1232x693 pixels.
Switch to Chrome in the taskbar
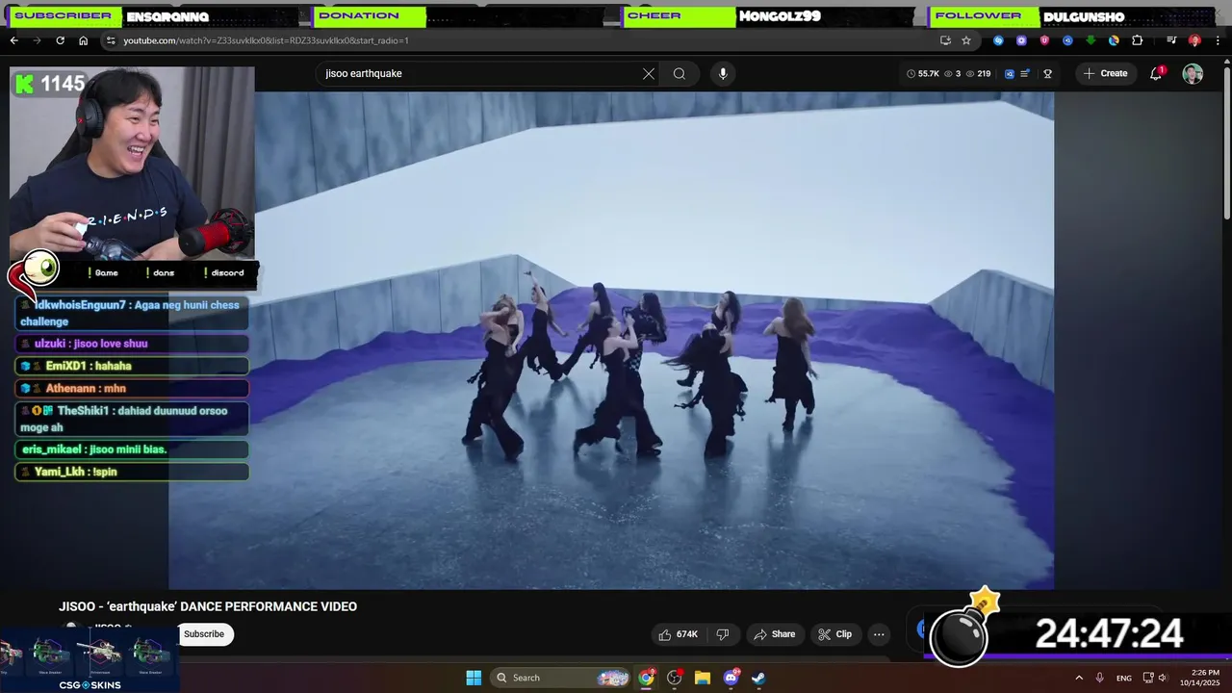coord(647,678)
